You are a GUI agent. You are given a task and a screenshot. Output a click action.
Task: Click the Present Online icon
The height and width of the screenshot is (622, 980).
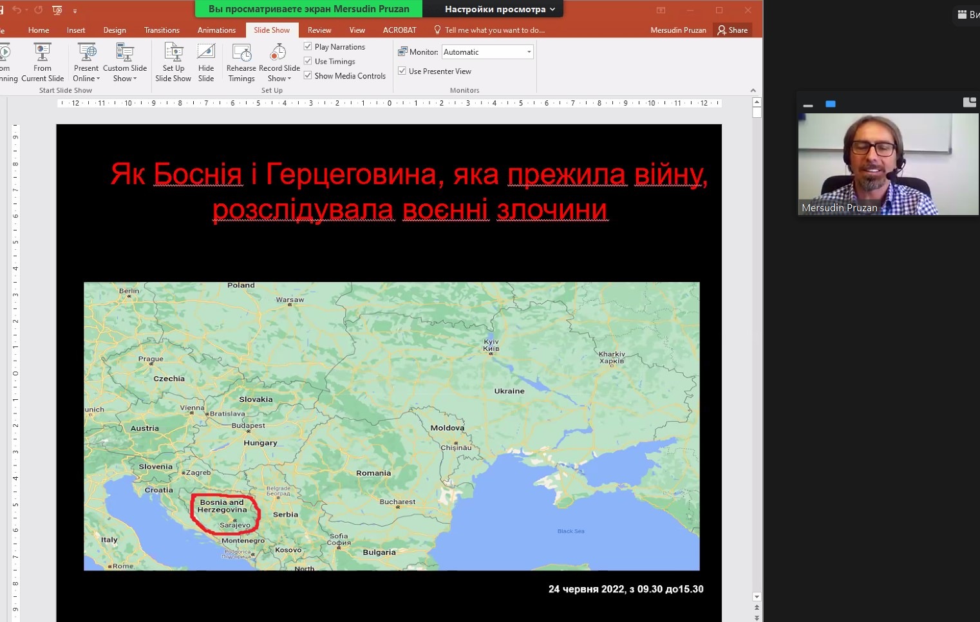86,53
